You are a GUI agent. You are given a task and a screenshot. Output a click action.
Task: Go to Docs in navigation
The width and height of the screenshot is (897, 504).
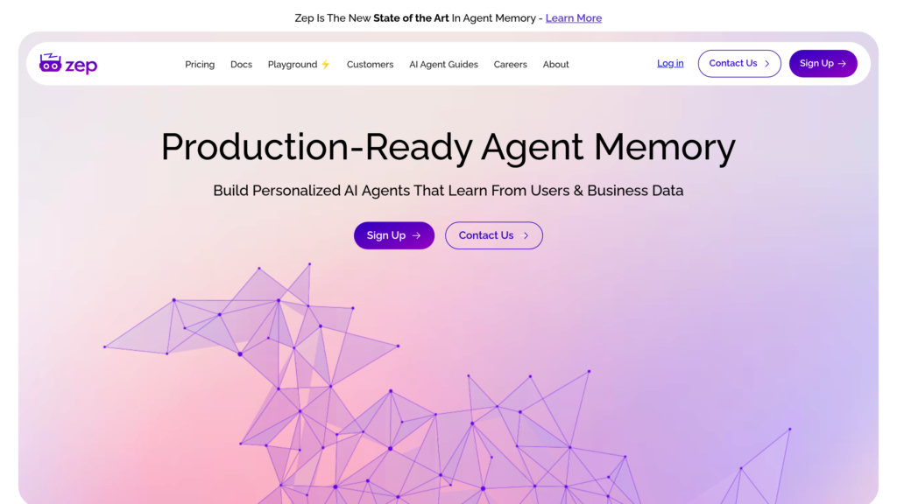[x=242, y=65]
